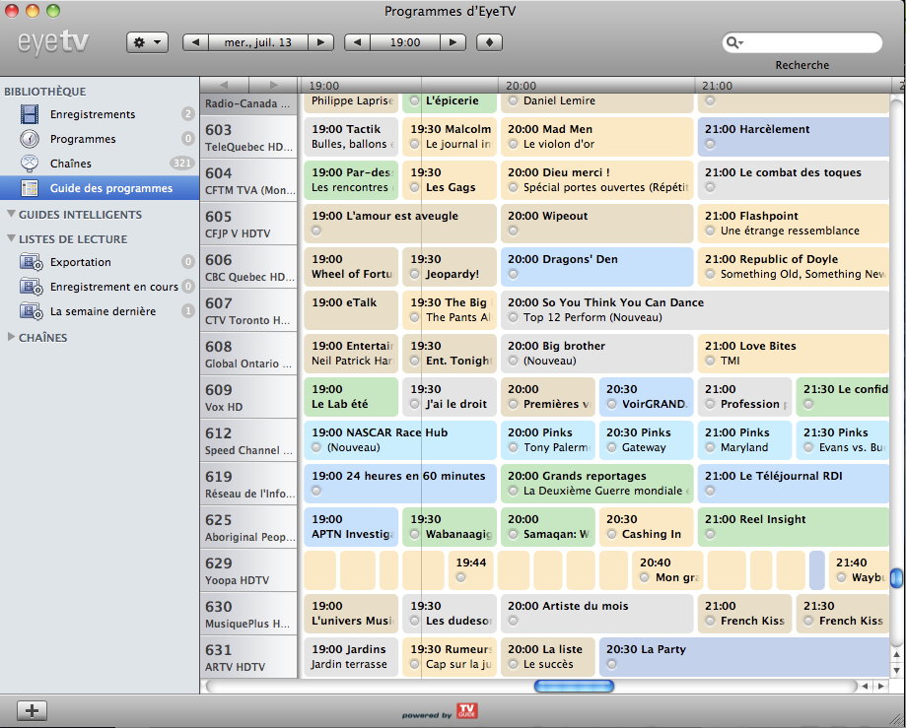Go to previous time before 19:00
906x728 pixels.
358,42
